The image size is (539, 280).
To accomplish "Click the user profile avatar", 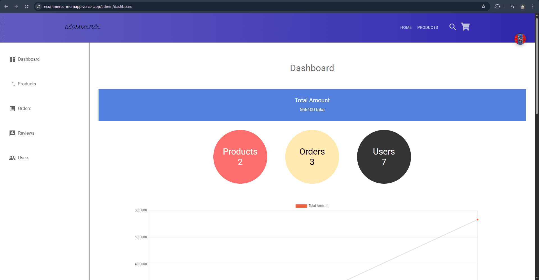I will point(520,39).
